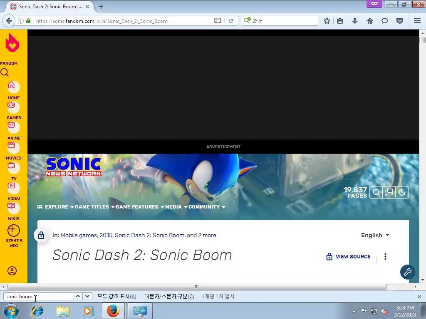426x319 pixels.
Task: Expand the Game Features menu
Action: coord(140,207)
